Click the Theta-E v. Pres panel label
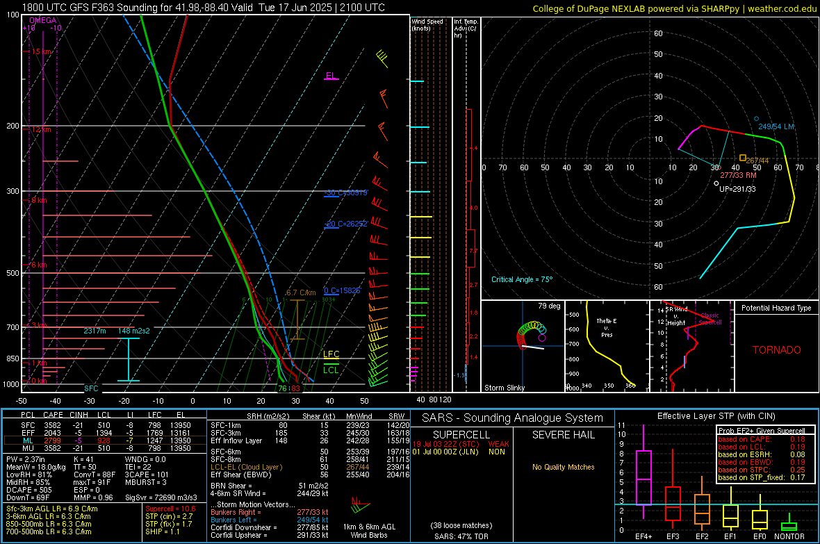 [x=607, y=327]
